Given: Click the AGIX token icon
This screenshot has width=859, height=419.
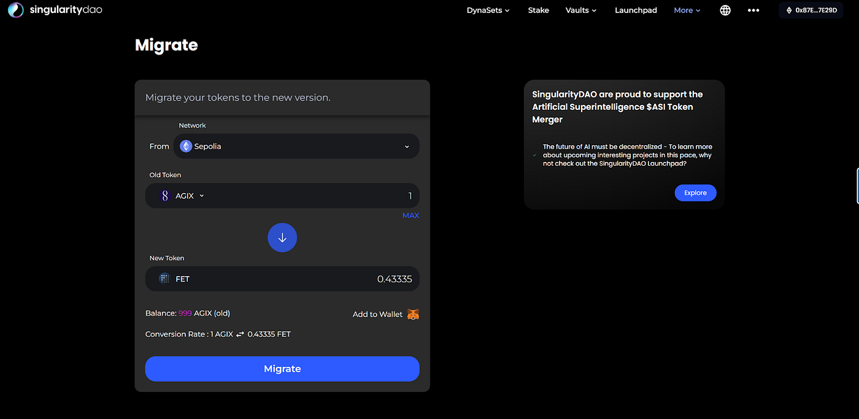Looking at the screenshot, I should pos(164,196).
